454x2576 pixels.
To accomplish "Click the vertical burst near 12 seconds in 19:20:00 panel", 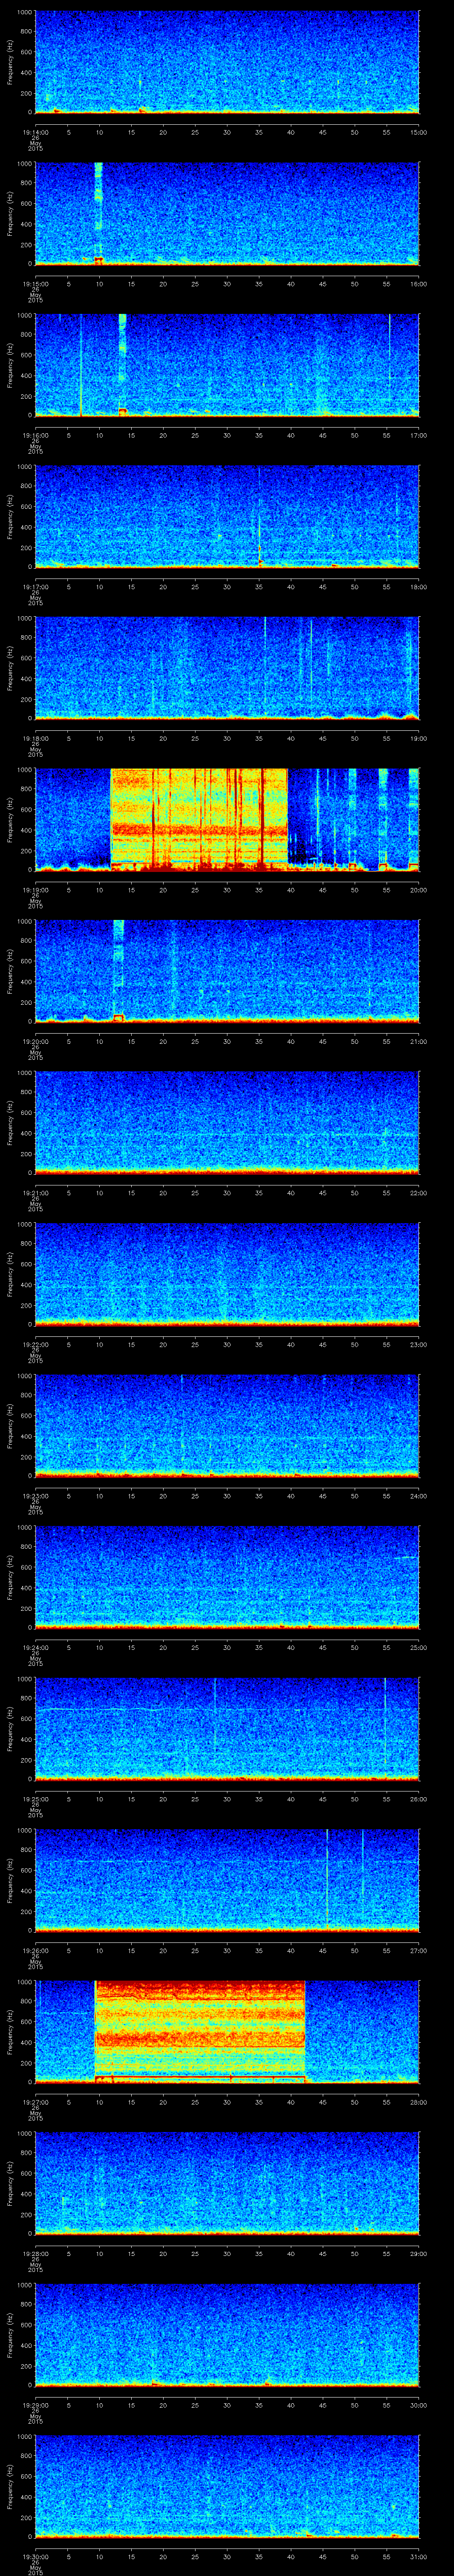I will pyautogui.click(x=119, y=970).
